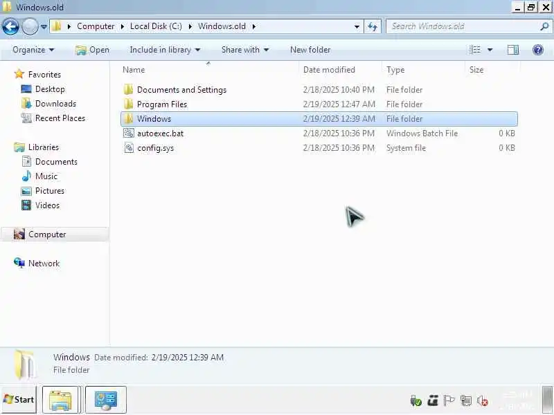Select Program Files folder name
This screenshot has height=415, width=554.
[x=162, y=104]
